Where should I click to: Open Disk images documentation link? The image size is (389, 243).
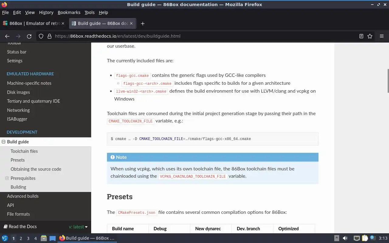pos(19,92)
